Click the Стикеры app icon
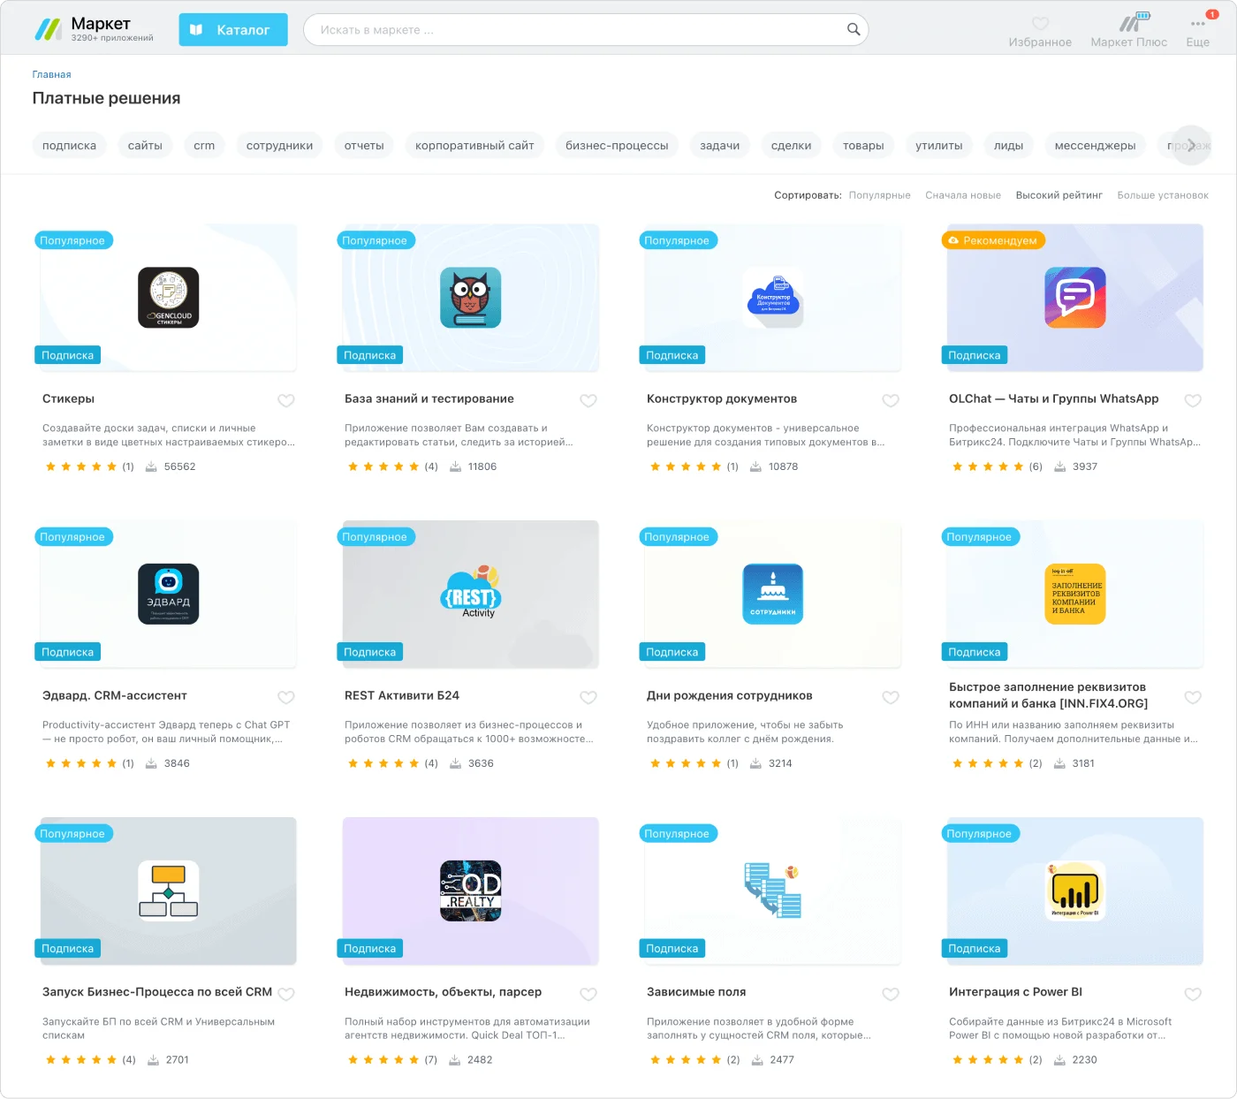This screenshot has height=1099, width=1237. [x=168, y=298]
